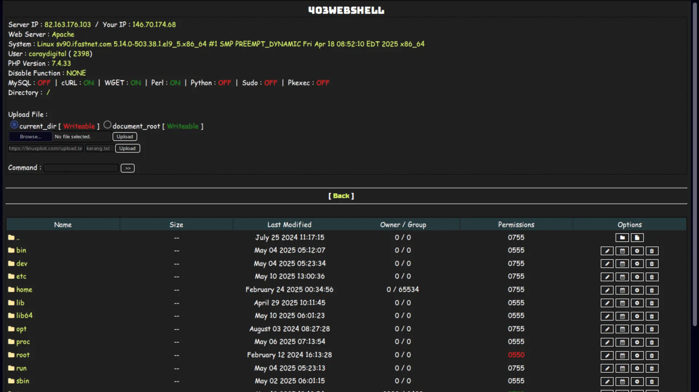Select the document_root radio button
Image resolution: width=699 pixels, height=392 pixels.
click(107, 125)
